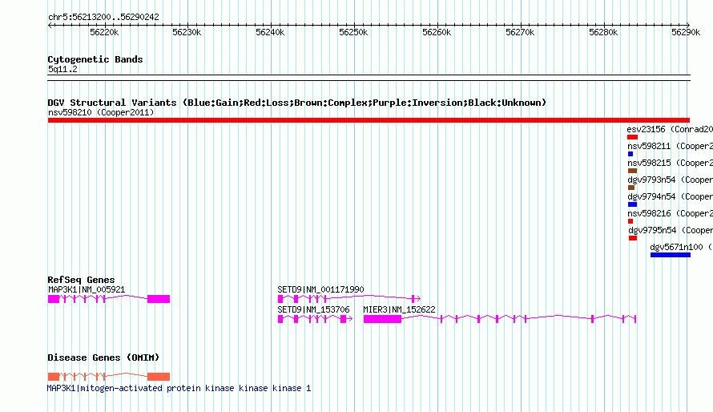The image size is (713, 412).
Task: Click the chr5:56213200..56290242 region label
Action: [x=103, y=17]
